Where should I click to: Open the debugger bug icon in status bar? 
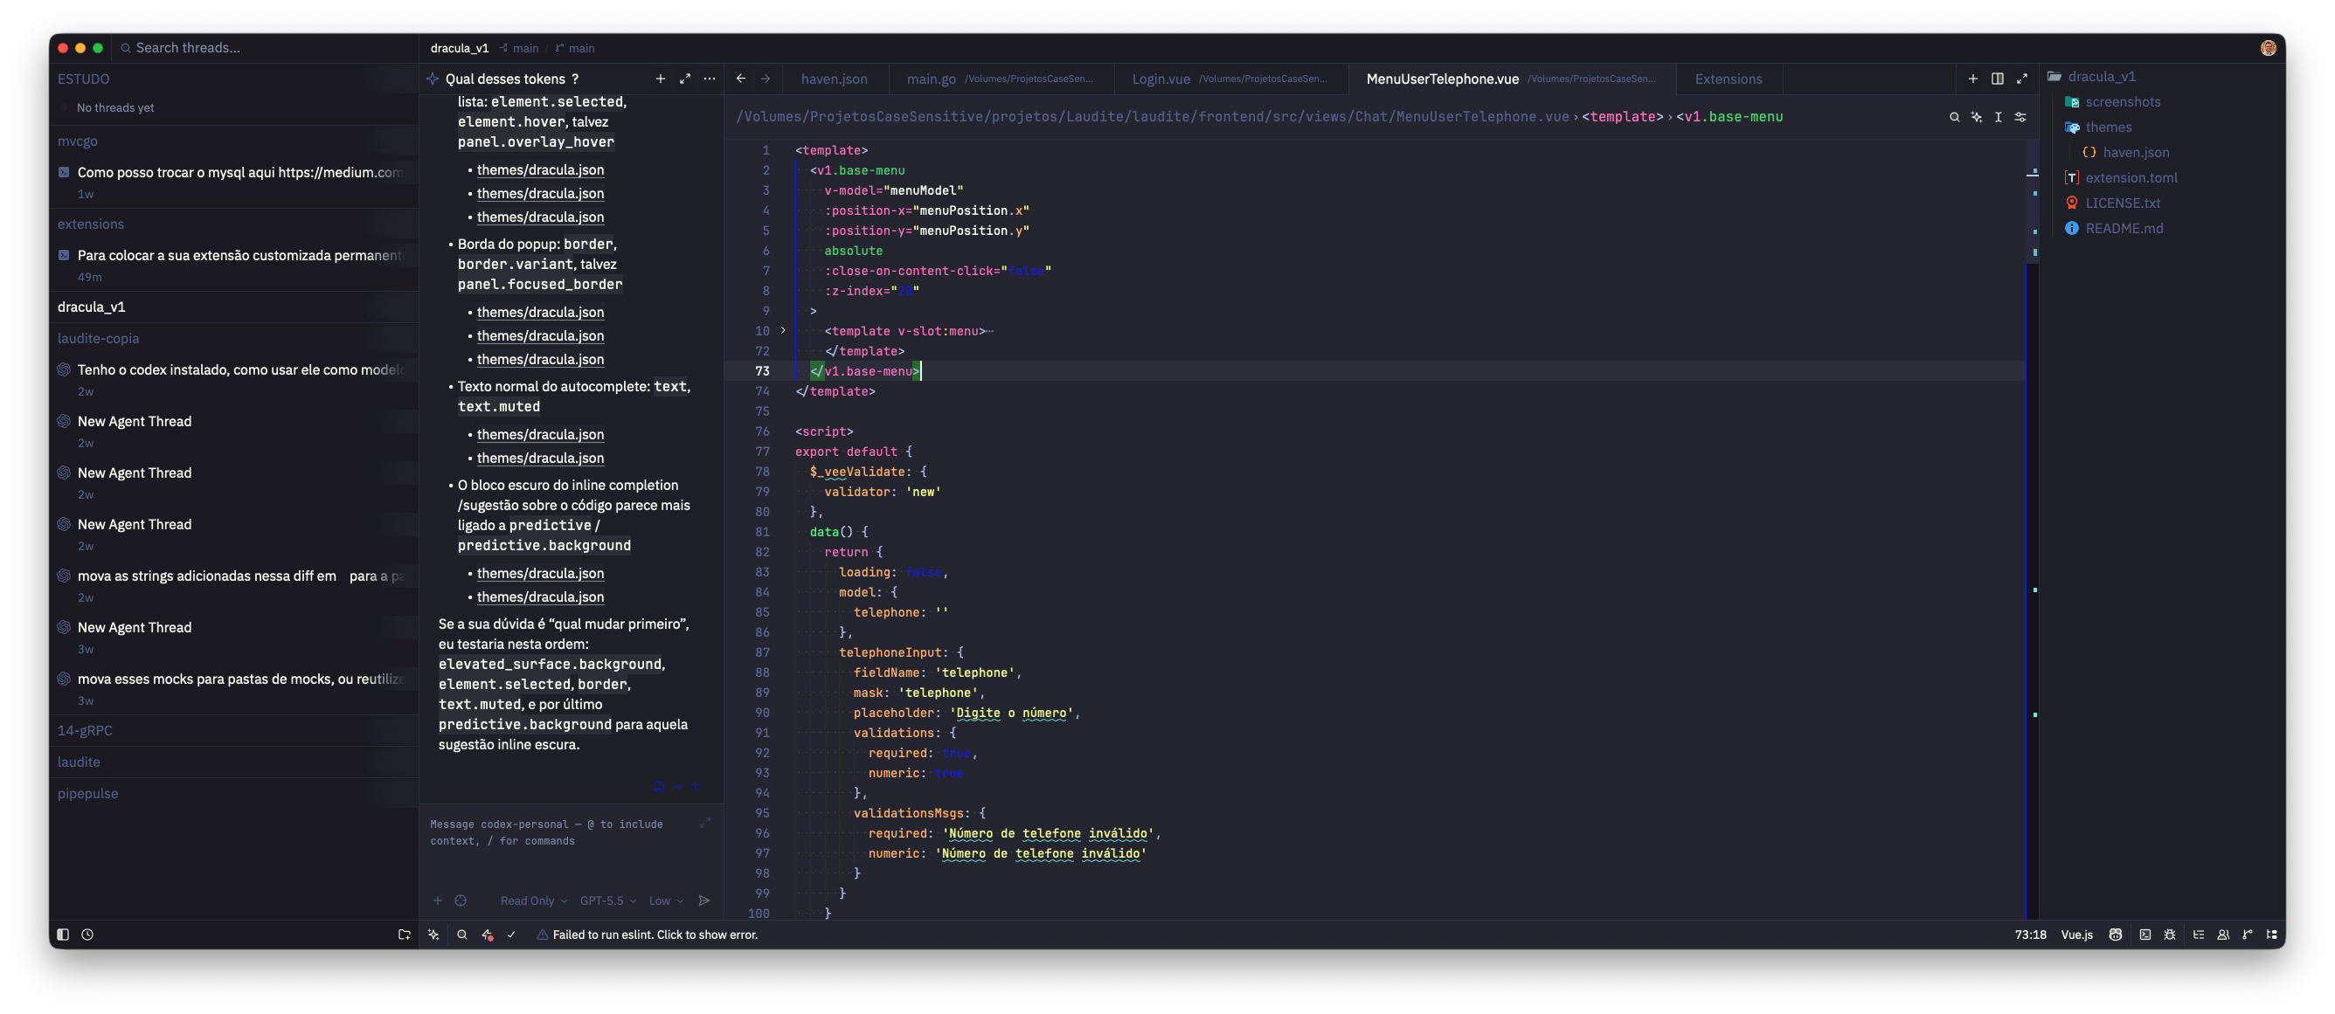tap(2170, 935)
